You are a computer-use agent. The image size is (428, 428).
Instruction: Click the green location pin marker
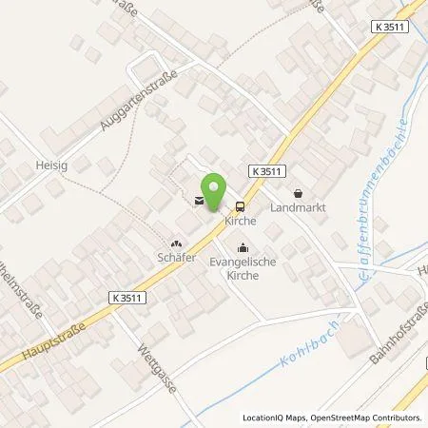(214, 192)
